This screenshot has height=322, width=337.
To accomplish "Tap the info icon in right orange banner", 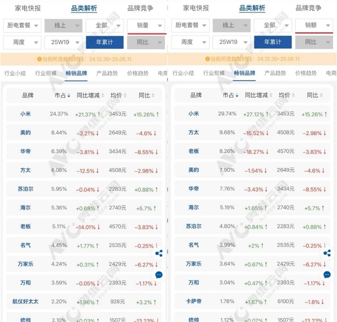I will tap(207, 59).
